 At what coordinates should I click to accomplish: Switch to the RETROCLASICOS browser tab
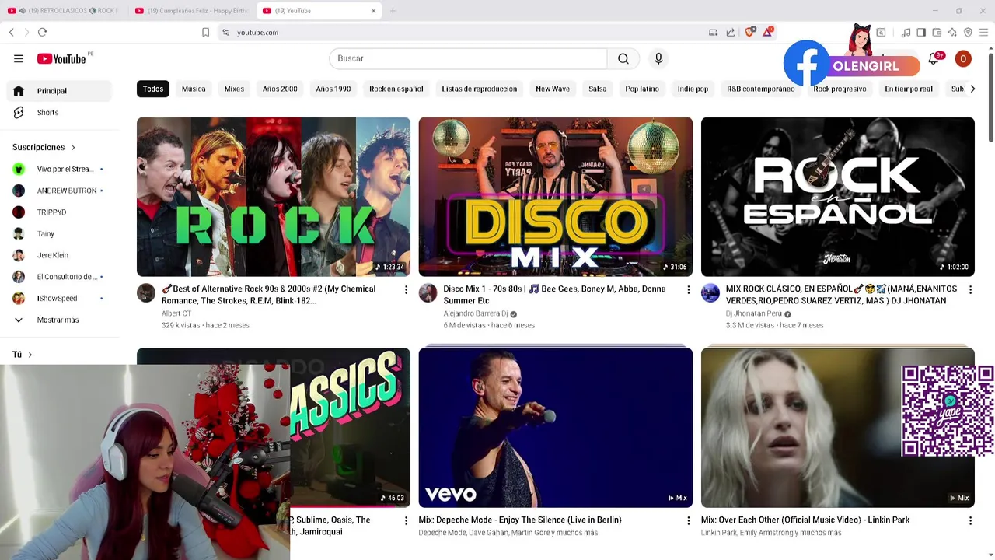click(x=64, y=11)
